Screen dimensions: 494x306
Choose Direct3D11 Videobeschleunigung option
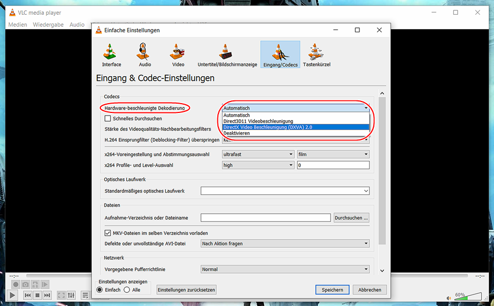[x=296, y=121]
